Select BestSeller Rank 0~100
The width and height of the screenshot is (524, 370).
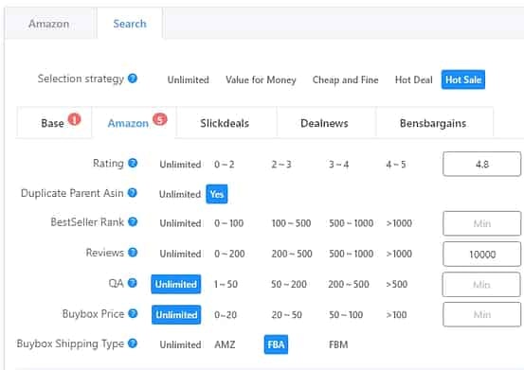pos(229,223)
